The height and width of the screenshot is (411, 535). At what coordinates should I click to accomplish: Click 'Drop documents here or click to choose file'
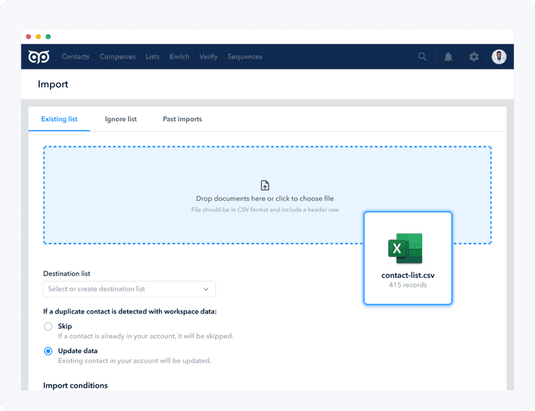265,198
